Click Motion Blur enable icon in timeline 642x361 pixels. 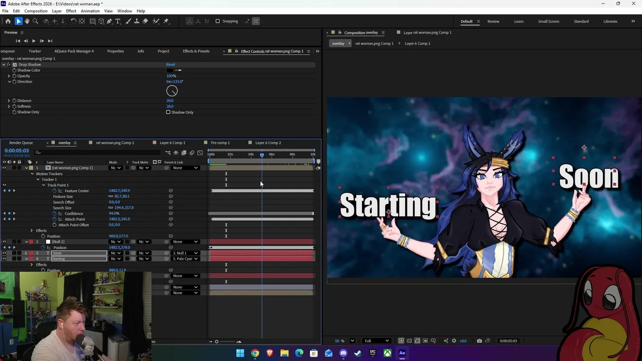[x=192, y=153]
